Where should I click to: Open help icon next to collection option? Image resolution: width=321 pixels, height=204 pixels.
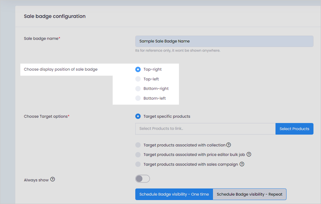229,145
